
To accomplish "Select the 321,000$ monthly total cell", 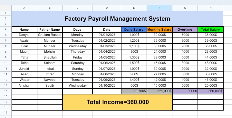I will [x=159, y=91].
